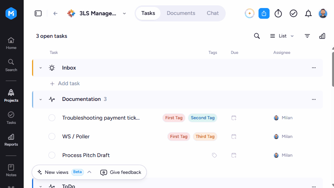Click the Inbox lightbulb icon

pyautogui.click(x=52, y=68)
